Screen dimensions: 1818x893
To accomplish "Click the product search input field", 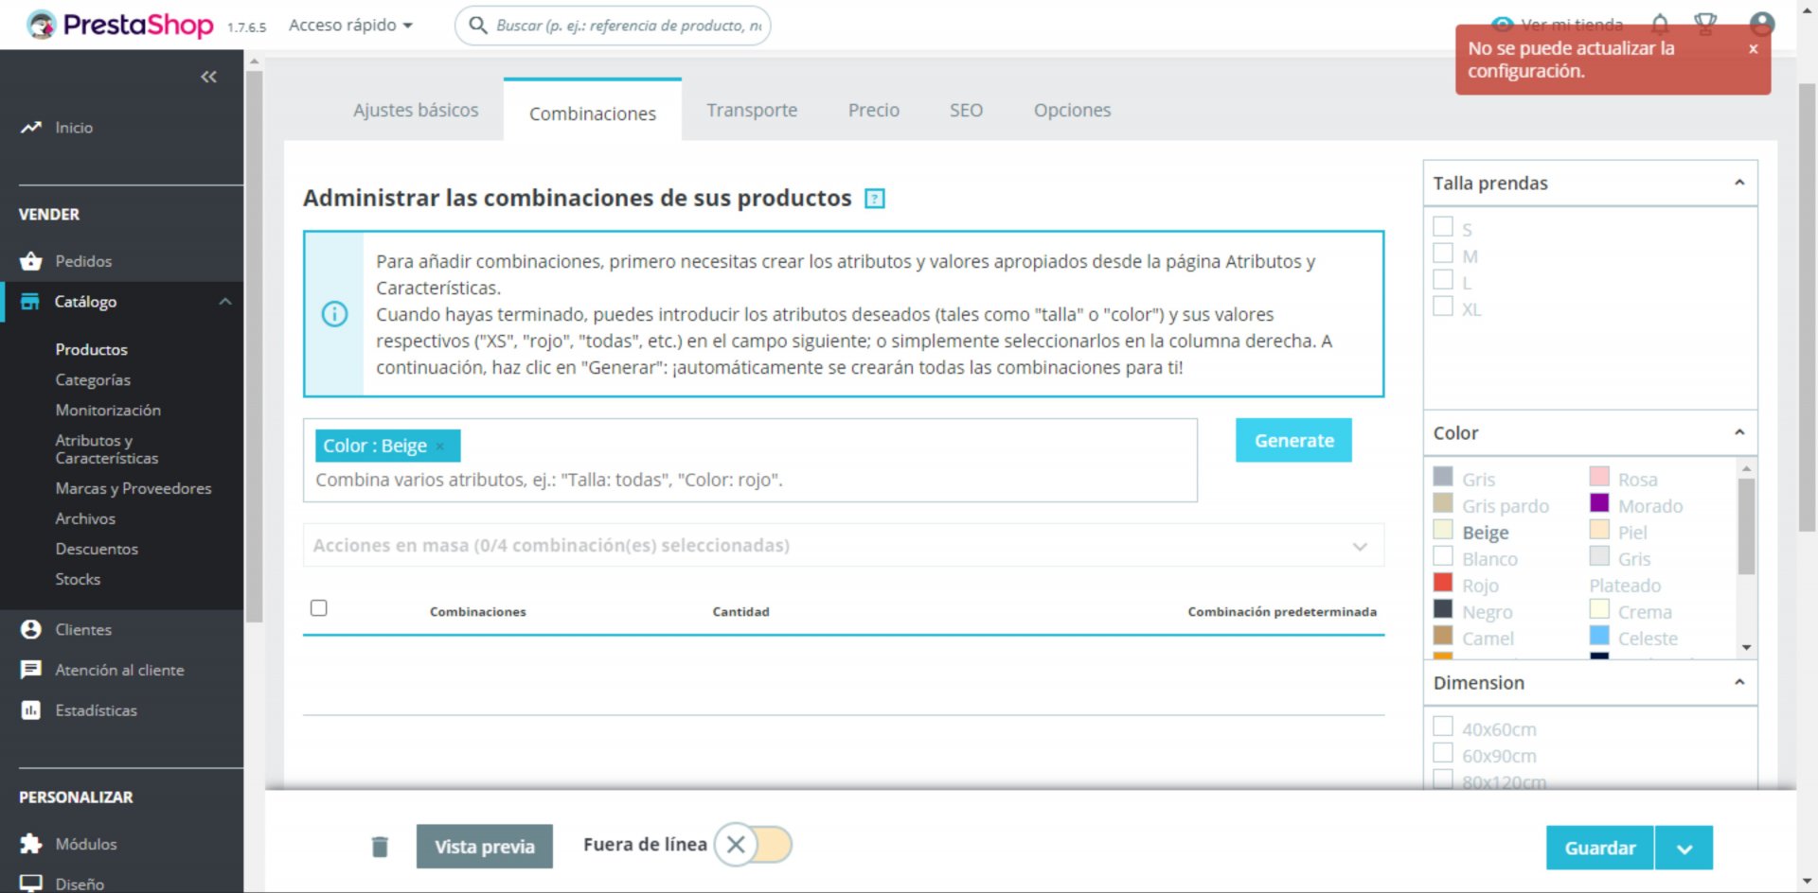I will point(613,26).
